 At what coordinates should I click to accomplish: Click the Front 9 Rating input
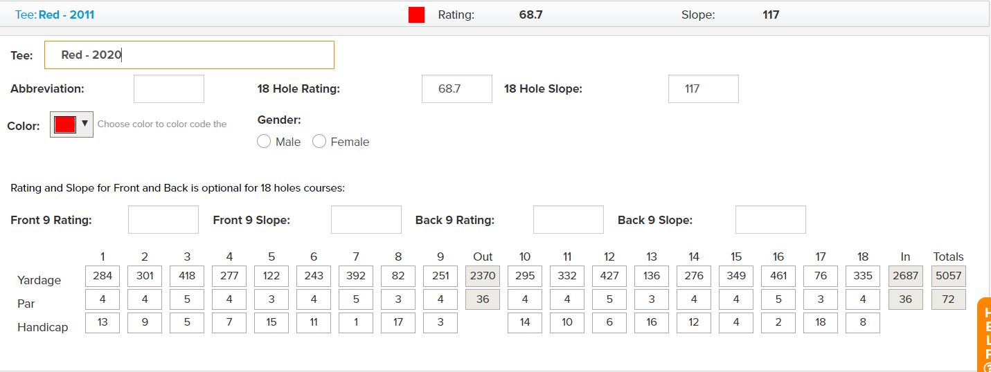pos(163,219)
